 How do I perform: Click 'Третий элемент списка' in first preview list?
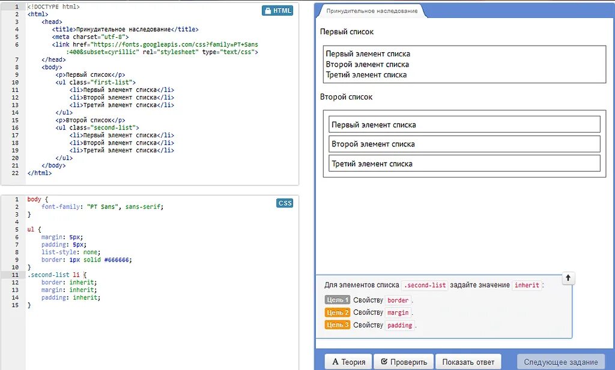click(x=366, y=75)
